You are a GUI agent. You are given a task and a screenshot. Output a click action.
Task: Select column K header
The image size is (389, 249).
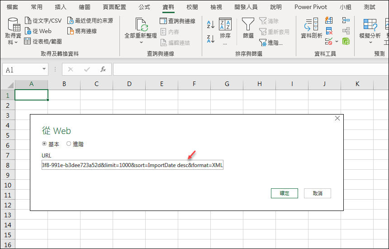pos(357,84)
